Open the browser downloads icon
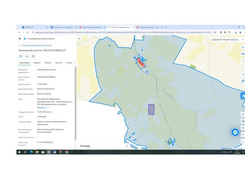Image resolution: width=245 pixels, height=173 pixels. pyautogui.click(x=236, y=32)
